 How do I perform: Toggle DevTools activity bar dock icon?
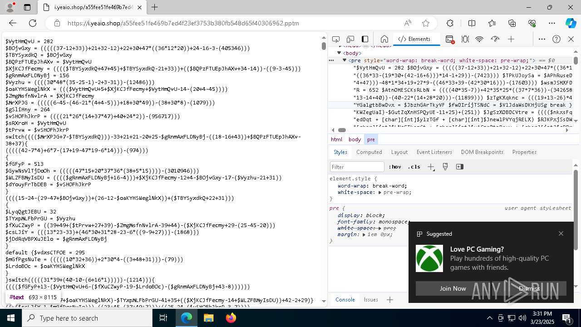(365, 39)
